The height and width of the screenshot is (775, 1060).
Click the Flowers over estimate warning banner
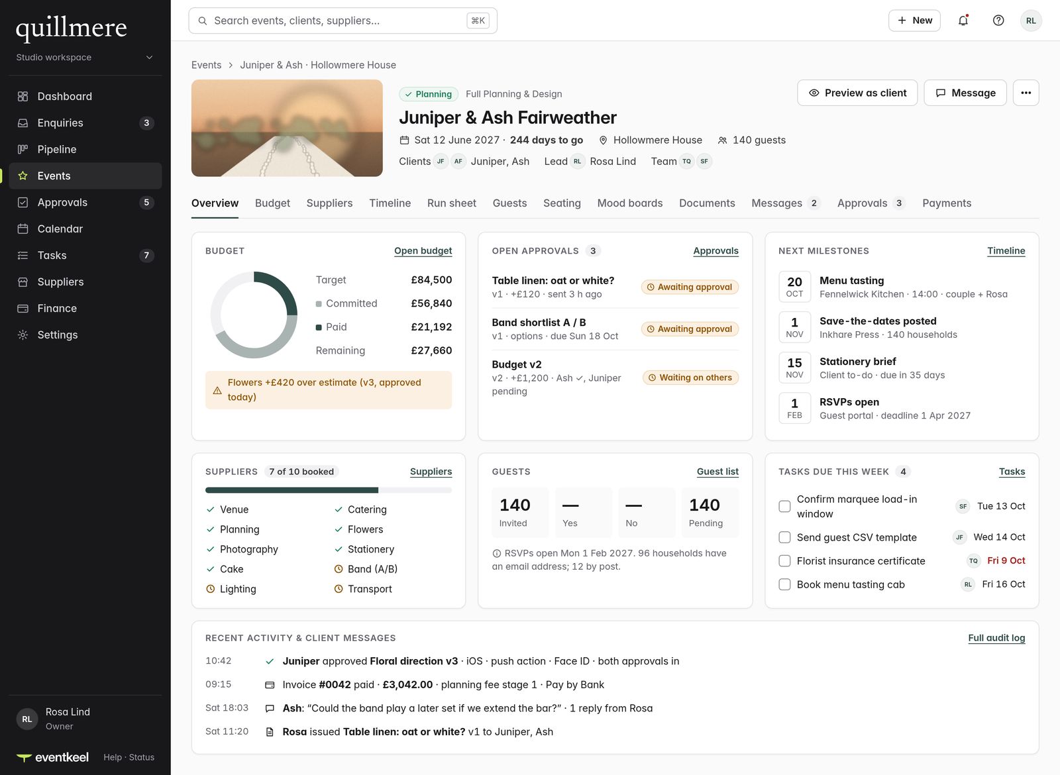pos(329,390)
